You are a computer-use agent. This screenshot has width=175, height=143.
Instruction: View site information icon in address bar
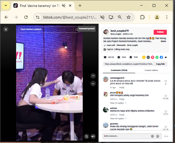38,17
